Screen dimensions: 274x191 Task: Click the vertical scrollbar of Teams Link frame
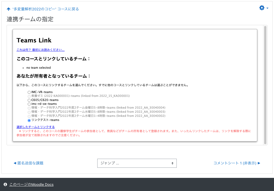click(x=265, y=85)
